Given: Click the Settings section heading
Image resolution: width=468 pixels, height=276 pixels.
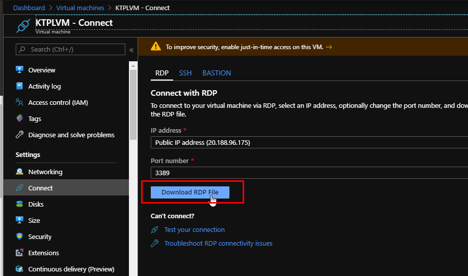Looking at the screenshot, I should pyautogui.click(x=28, y=155).
